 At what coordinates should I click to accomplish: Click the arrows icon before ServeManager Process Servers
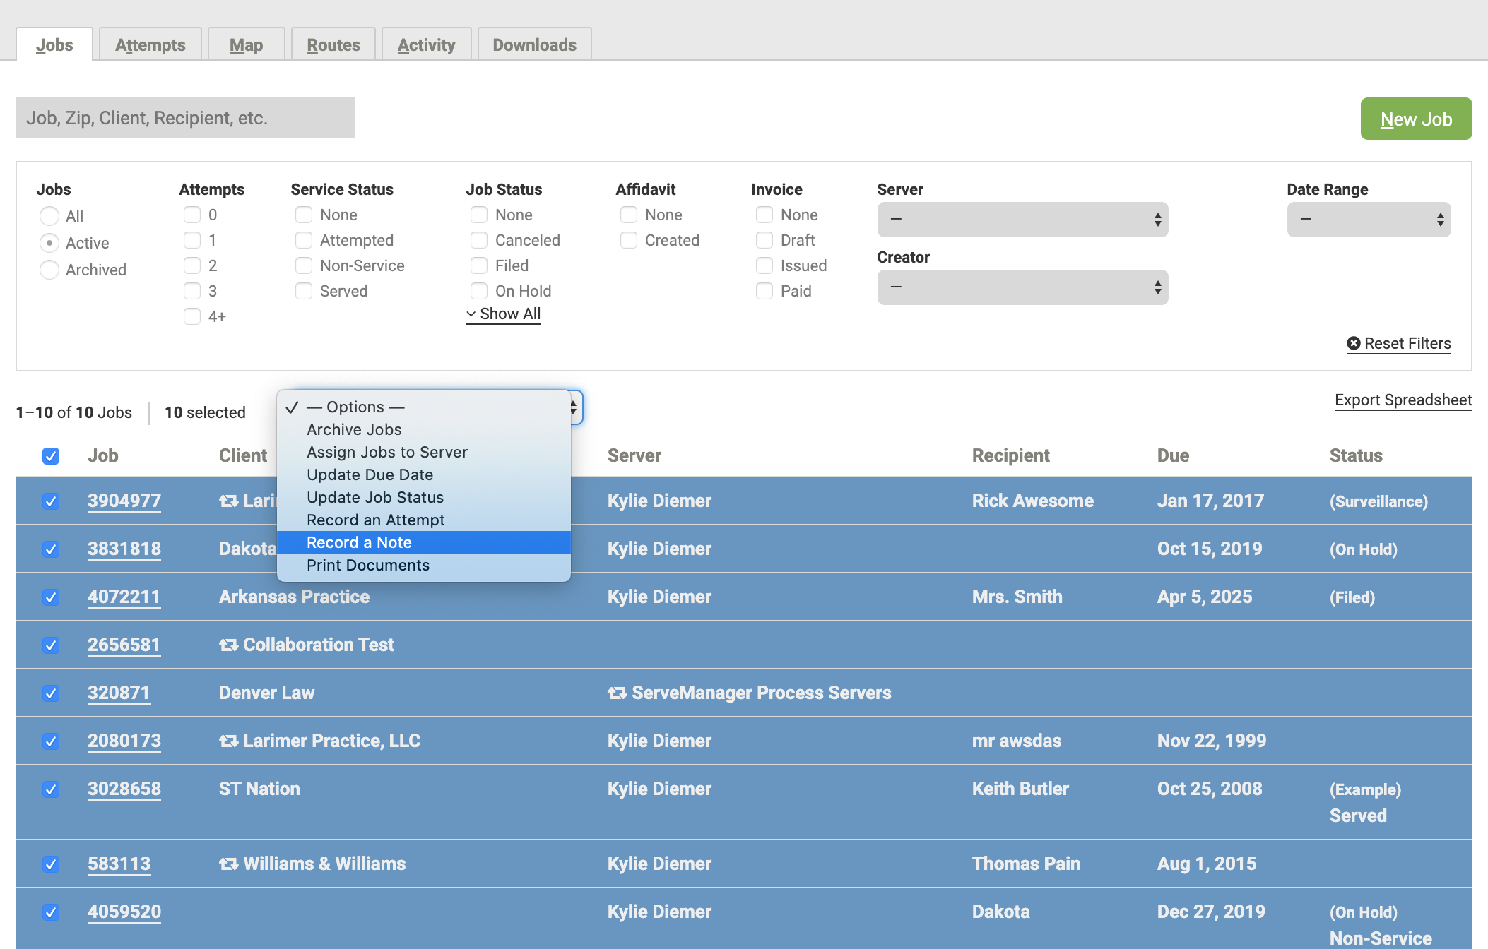(617, 693)
